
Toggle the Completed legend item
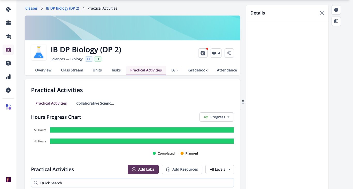point(164,154)
